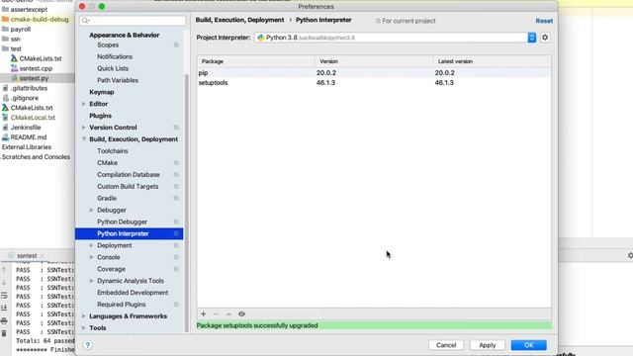This screenshot has width=633, height=356.
Task: Select Required Plugins settings item
Action: coord(121,305)
